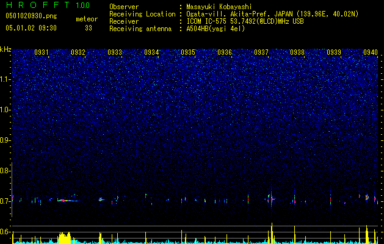Click the 1.0 kHz frequency axis label
The height and width of the screenshot is (244, 384).
[5, 110]
